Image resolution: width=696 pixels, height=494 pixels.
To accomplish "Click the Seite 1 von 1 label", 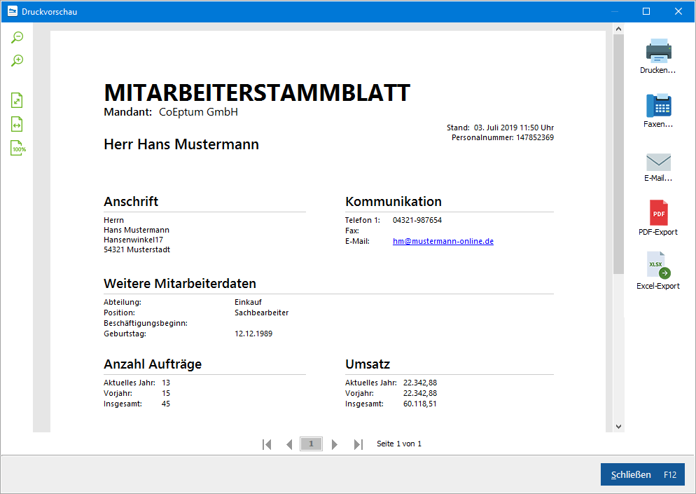I will pos(399,444).
